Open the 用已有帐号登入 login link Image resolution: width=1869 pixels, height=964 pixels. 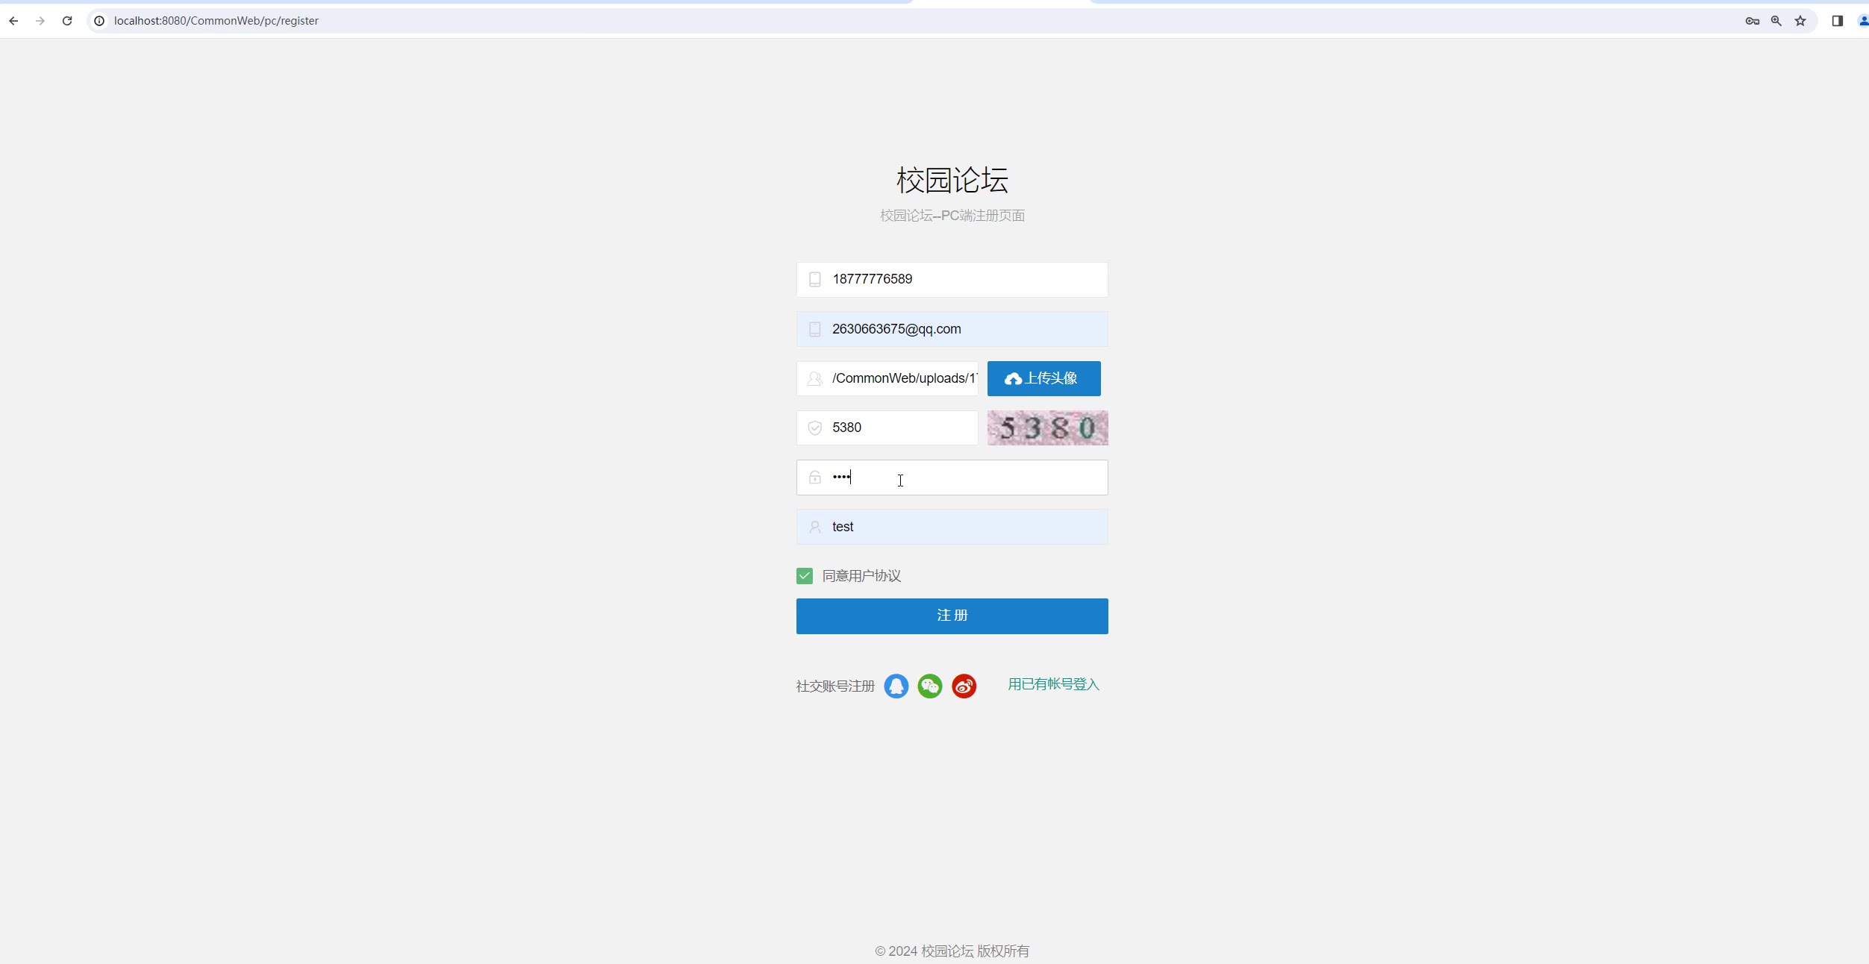tap(1053, 684)
